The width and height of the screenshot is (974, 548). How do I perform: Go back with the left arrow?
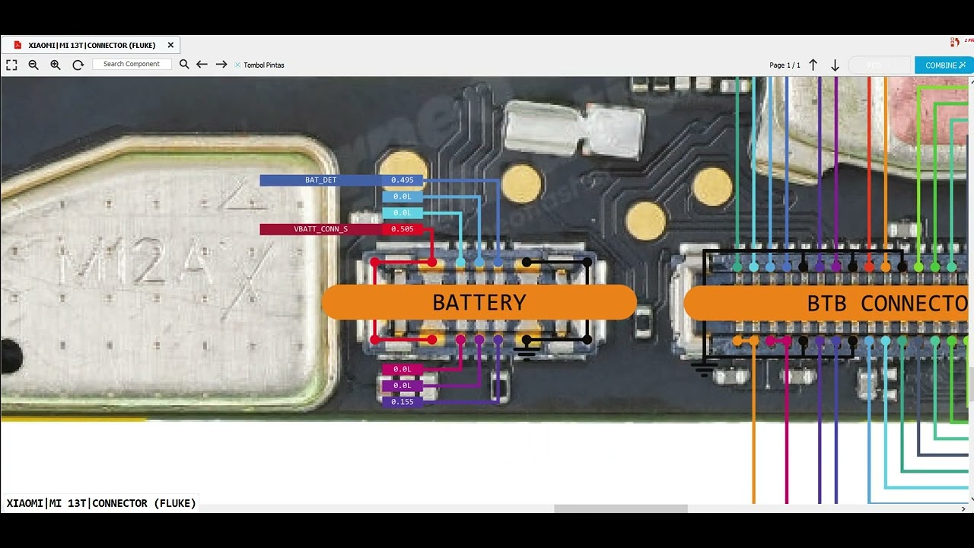click(202, 65)
